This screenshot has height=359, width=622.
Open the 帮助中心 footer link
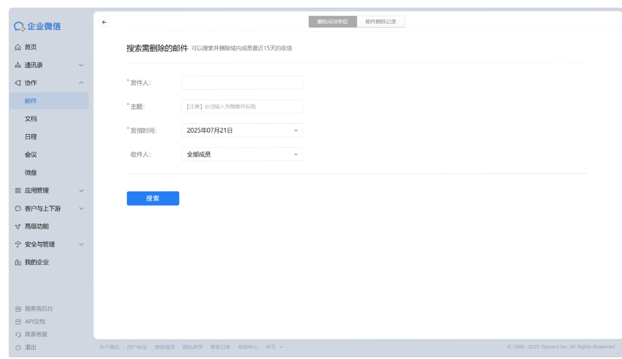248,347
